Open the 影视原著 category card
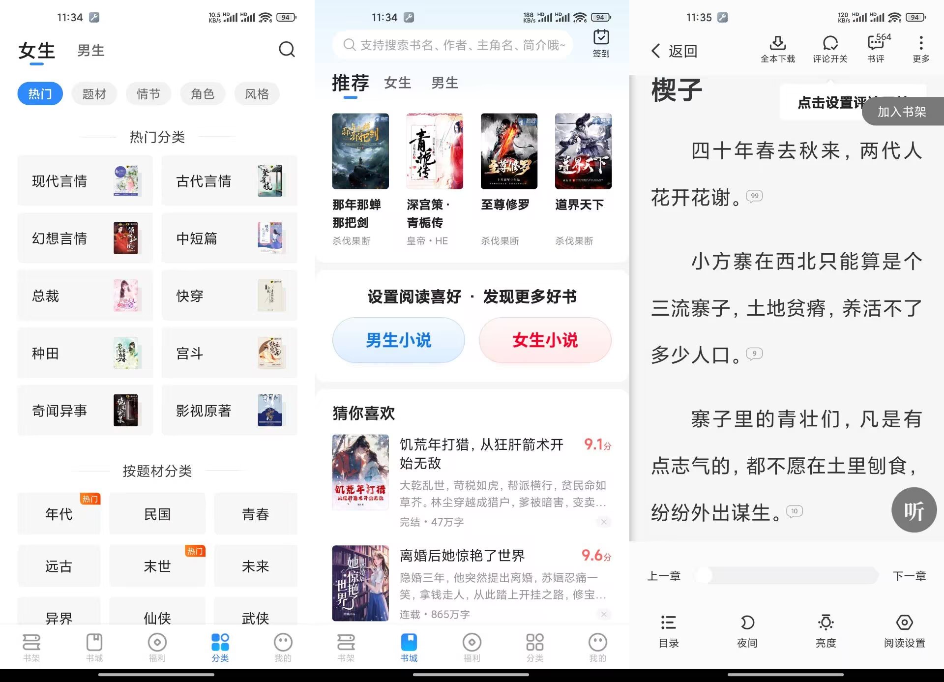 tap(230, 411)
